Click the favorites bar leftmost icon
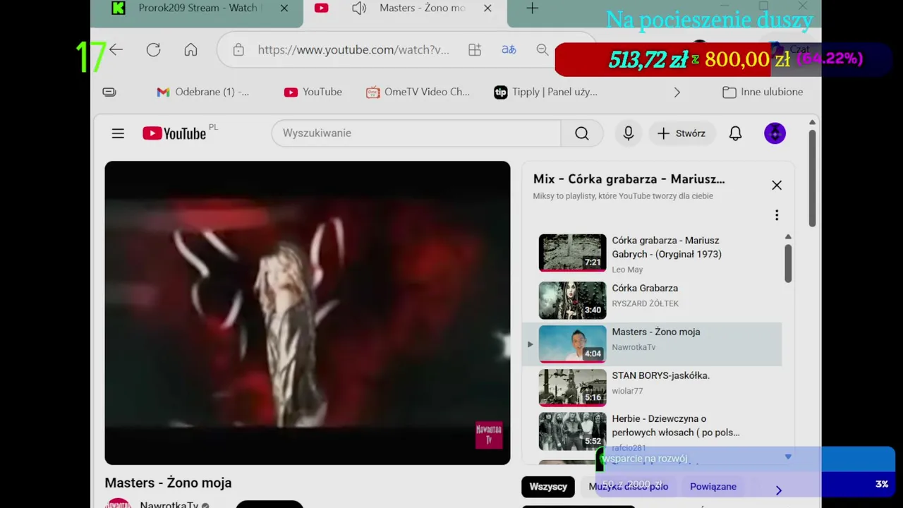903x508 pixels. tap(109, 92)
